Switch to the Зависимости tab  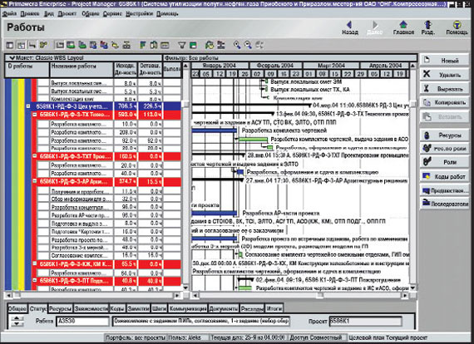coord(91,308)
